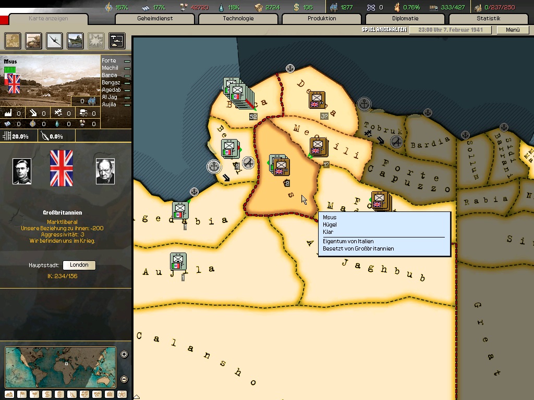Click the province map overview icon

click(13, 41)
